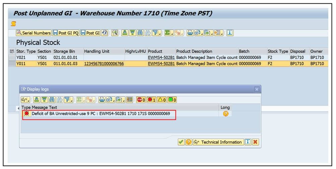The image size is (336, 169).
Task: Sort descending in Physical Stock toolbar
Action: pos(133,33)
